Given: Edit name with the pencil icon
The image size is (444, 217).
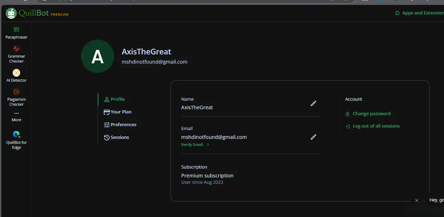Looking at the screenshot, I should [x=313, y=103].
